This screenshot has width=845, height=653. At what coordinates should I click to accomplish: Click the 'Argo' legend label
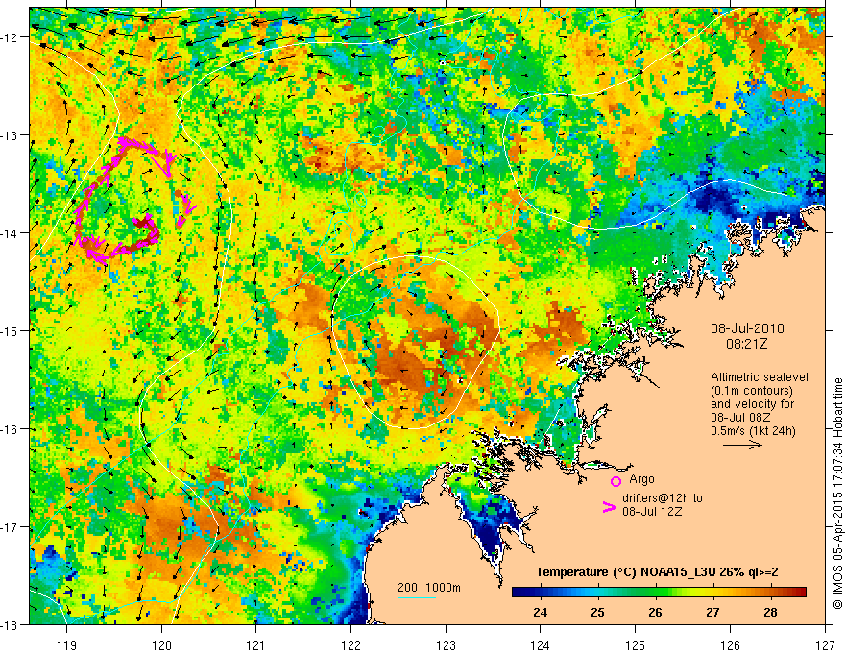pyautogui.click(x=641, y=479)
